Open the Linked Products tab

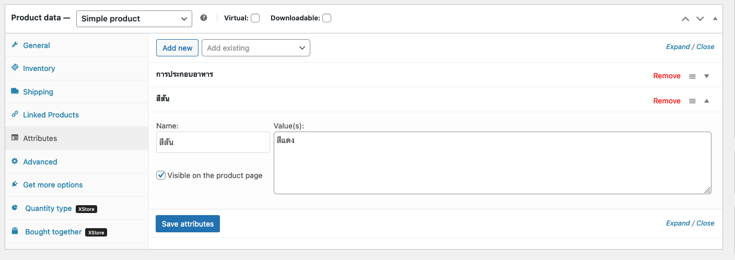51,115
